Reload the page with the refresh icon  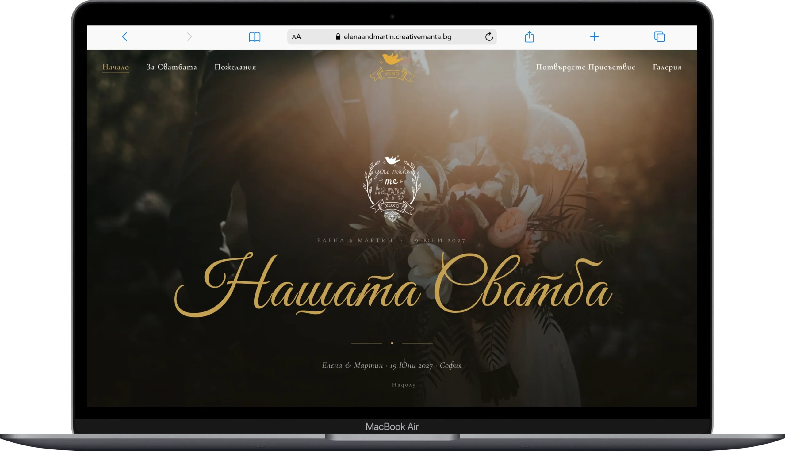(x=489, y=36)
